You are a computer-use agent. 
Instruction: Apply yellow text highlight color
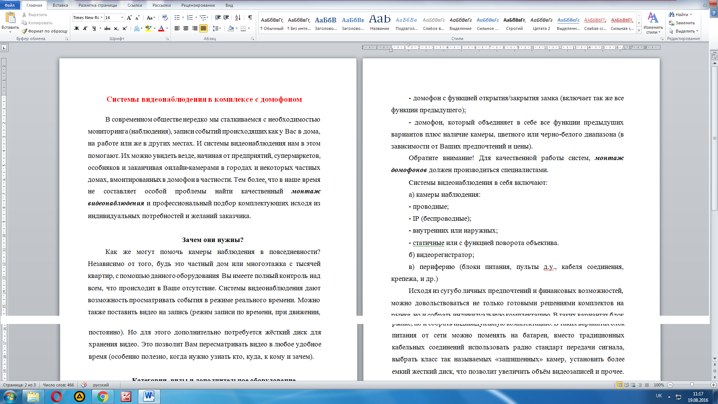[148, 28]
